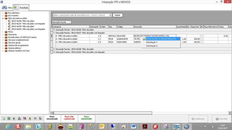Click the Excel export icon in bottom toolbar
The image size is (232, 130).
click(9, 118)
